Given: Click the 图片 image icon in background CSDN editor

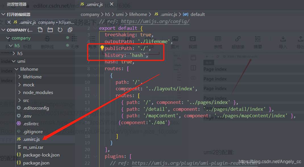Looking at the screenshot, I should pyautogui.click(x=175, y=39).
